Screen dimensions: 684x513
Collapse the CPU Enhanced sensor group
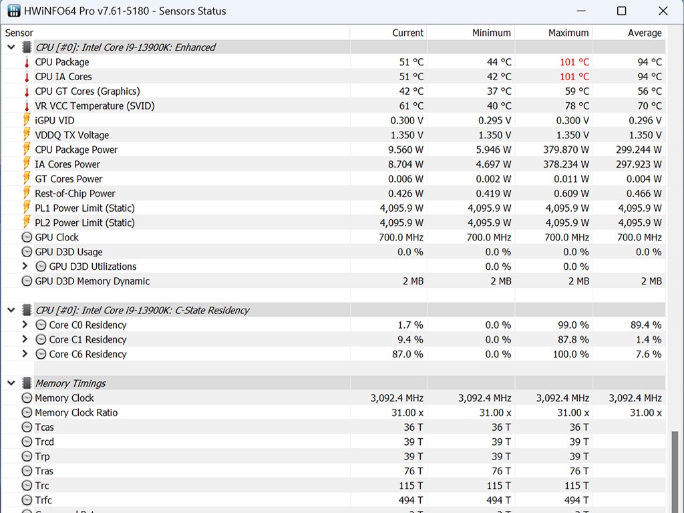tap(11, 47)
